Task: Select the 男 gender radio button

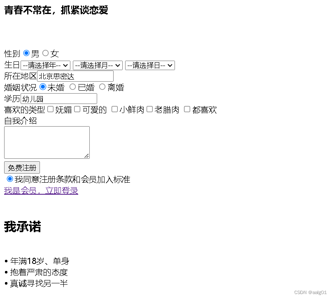Action: click(26, 53)
